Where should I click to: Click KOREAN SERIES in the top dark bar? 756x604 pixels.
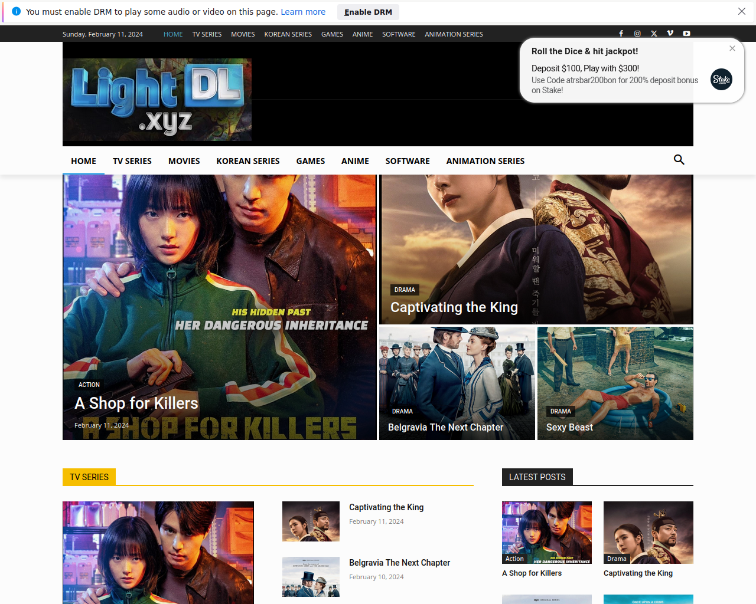tap(288, 34)
